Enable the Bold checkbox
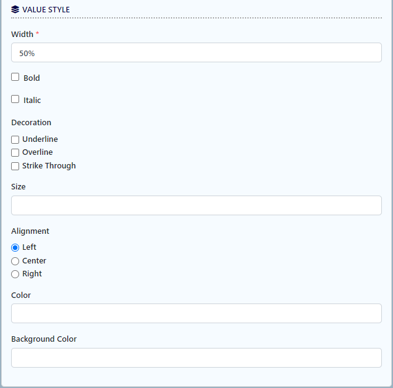This screenshot has height=388, width=393. 15,77
